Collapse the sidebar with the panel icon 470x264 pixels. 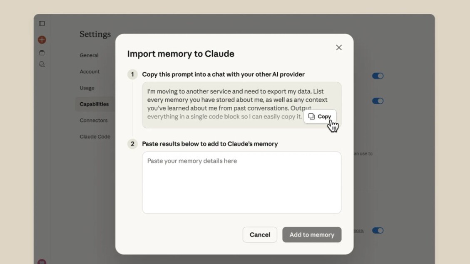click(x=41, y=23)
